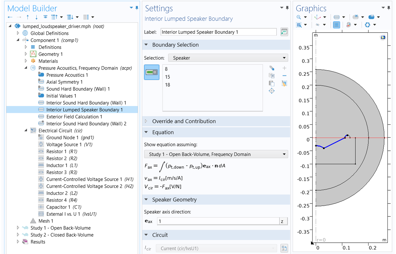396x254 pixels.
Task: Open the Selection dropdown showing Speaker
Action: pos(228,58)
